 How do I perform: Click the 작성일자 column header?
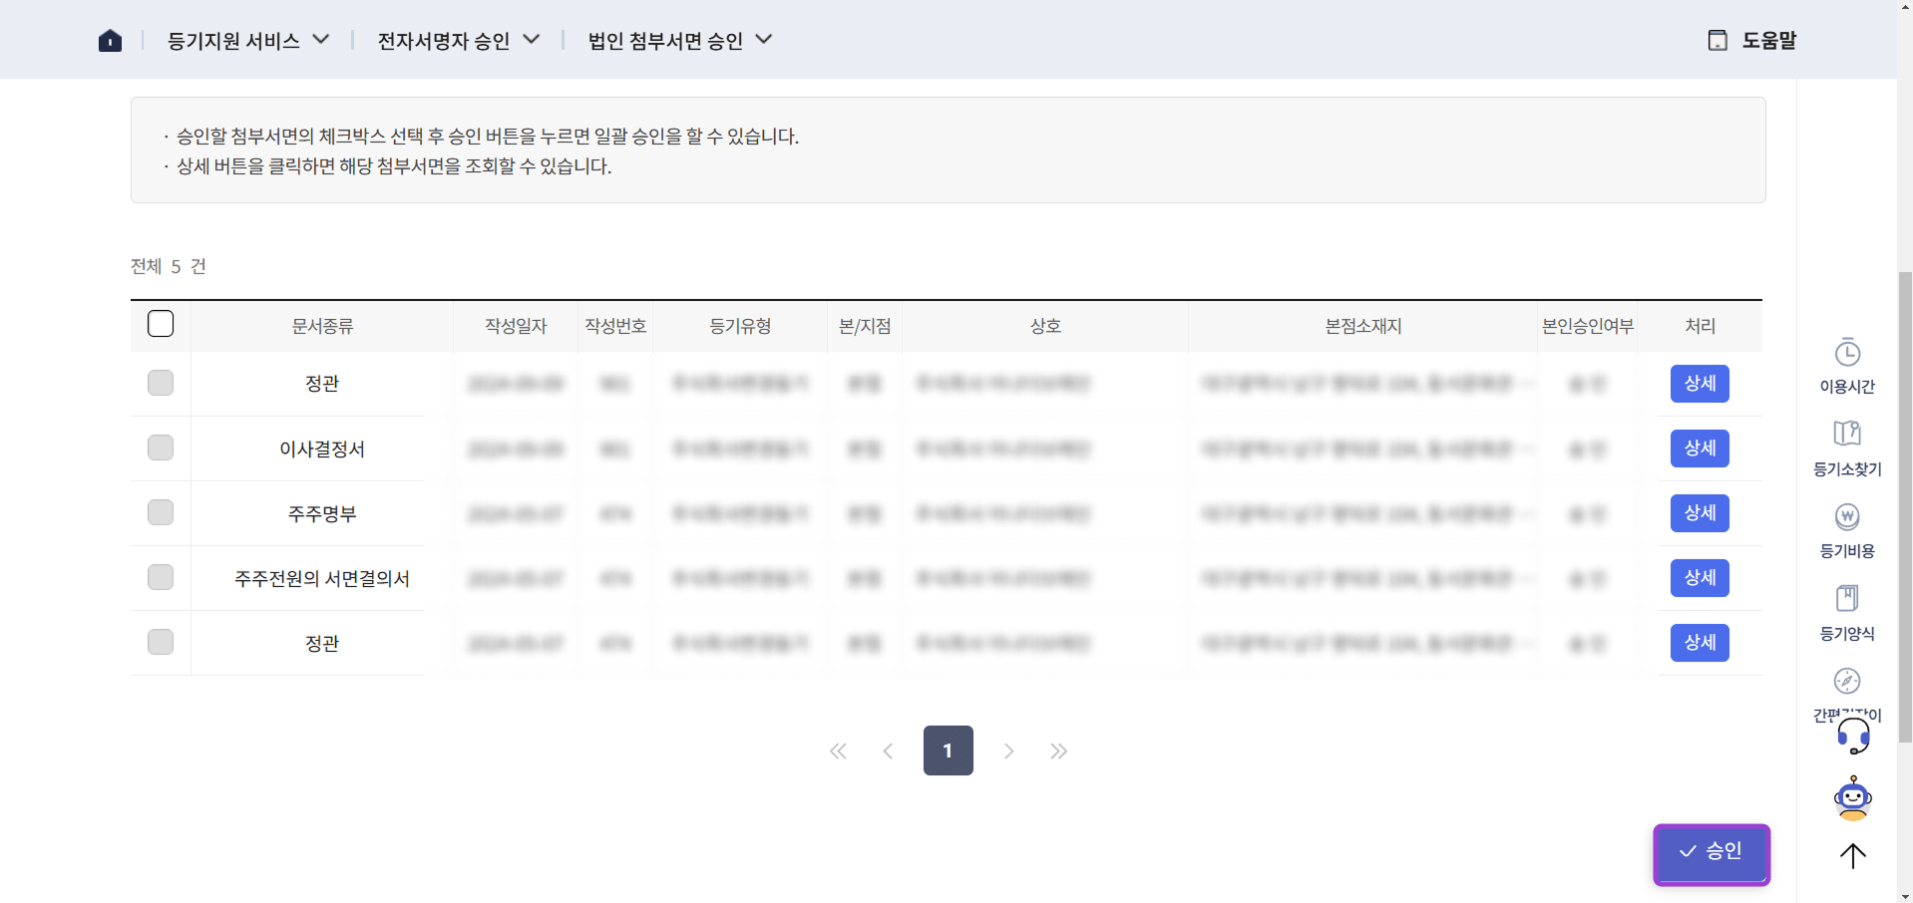[516, 326]
